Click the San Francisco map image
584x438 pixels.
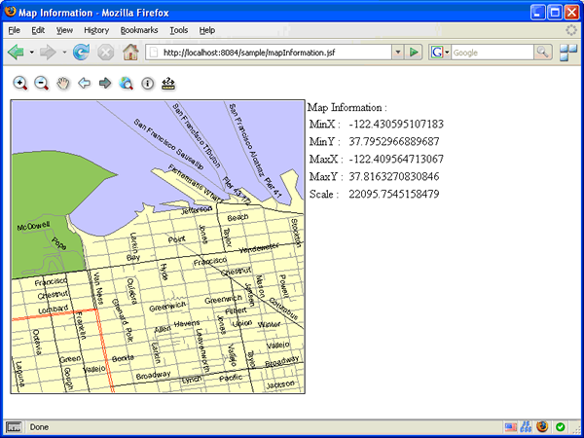pyautogui.click(x=158, y=246)
